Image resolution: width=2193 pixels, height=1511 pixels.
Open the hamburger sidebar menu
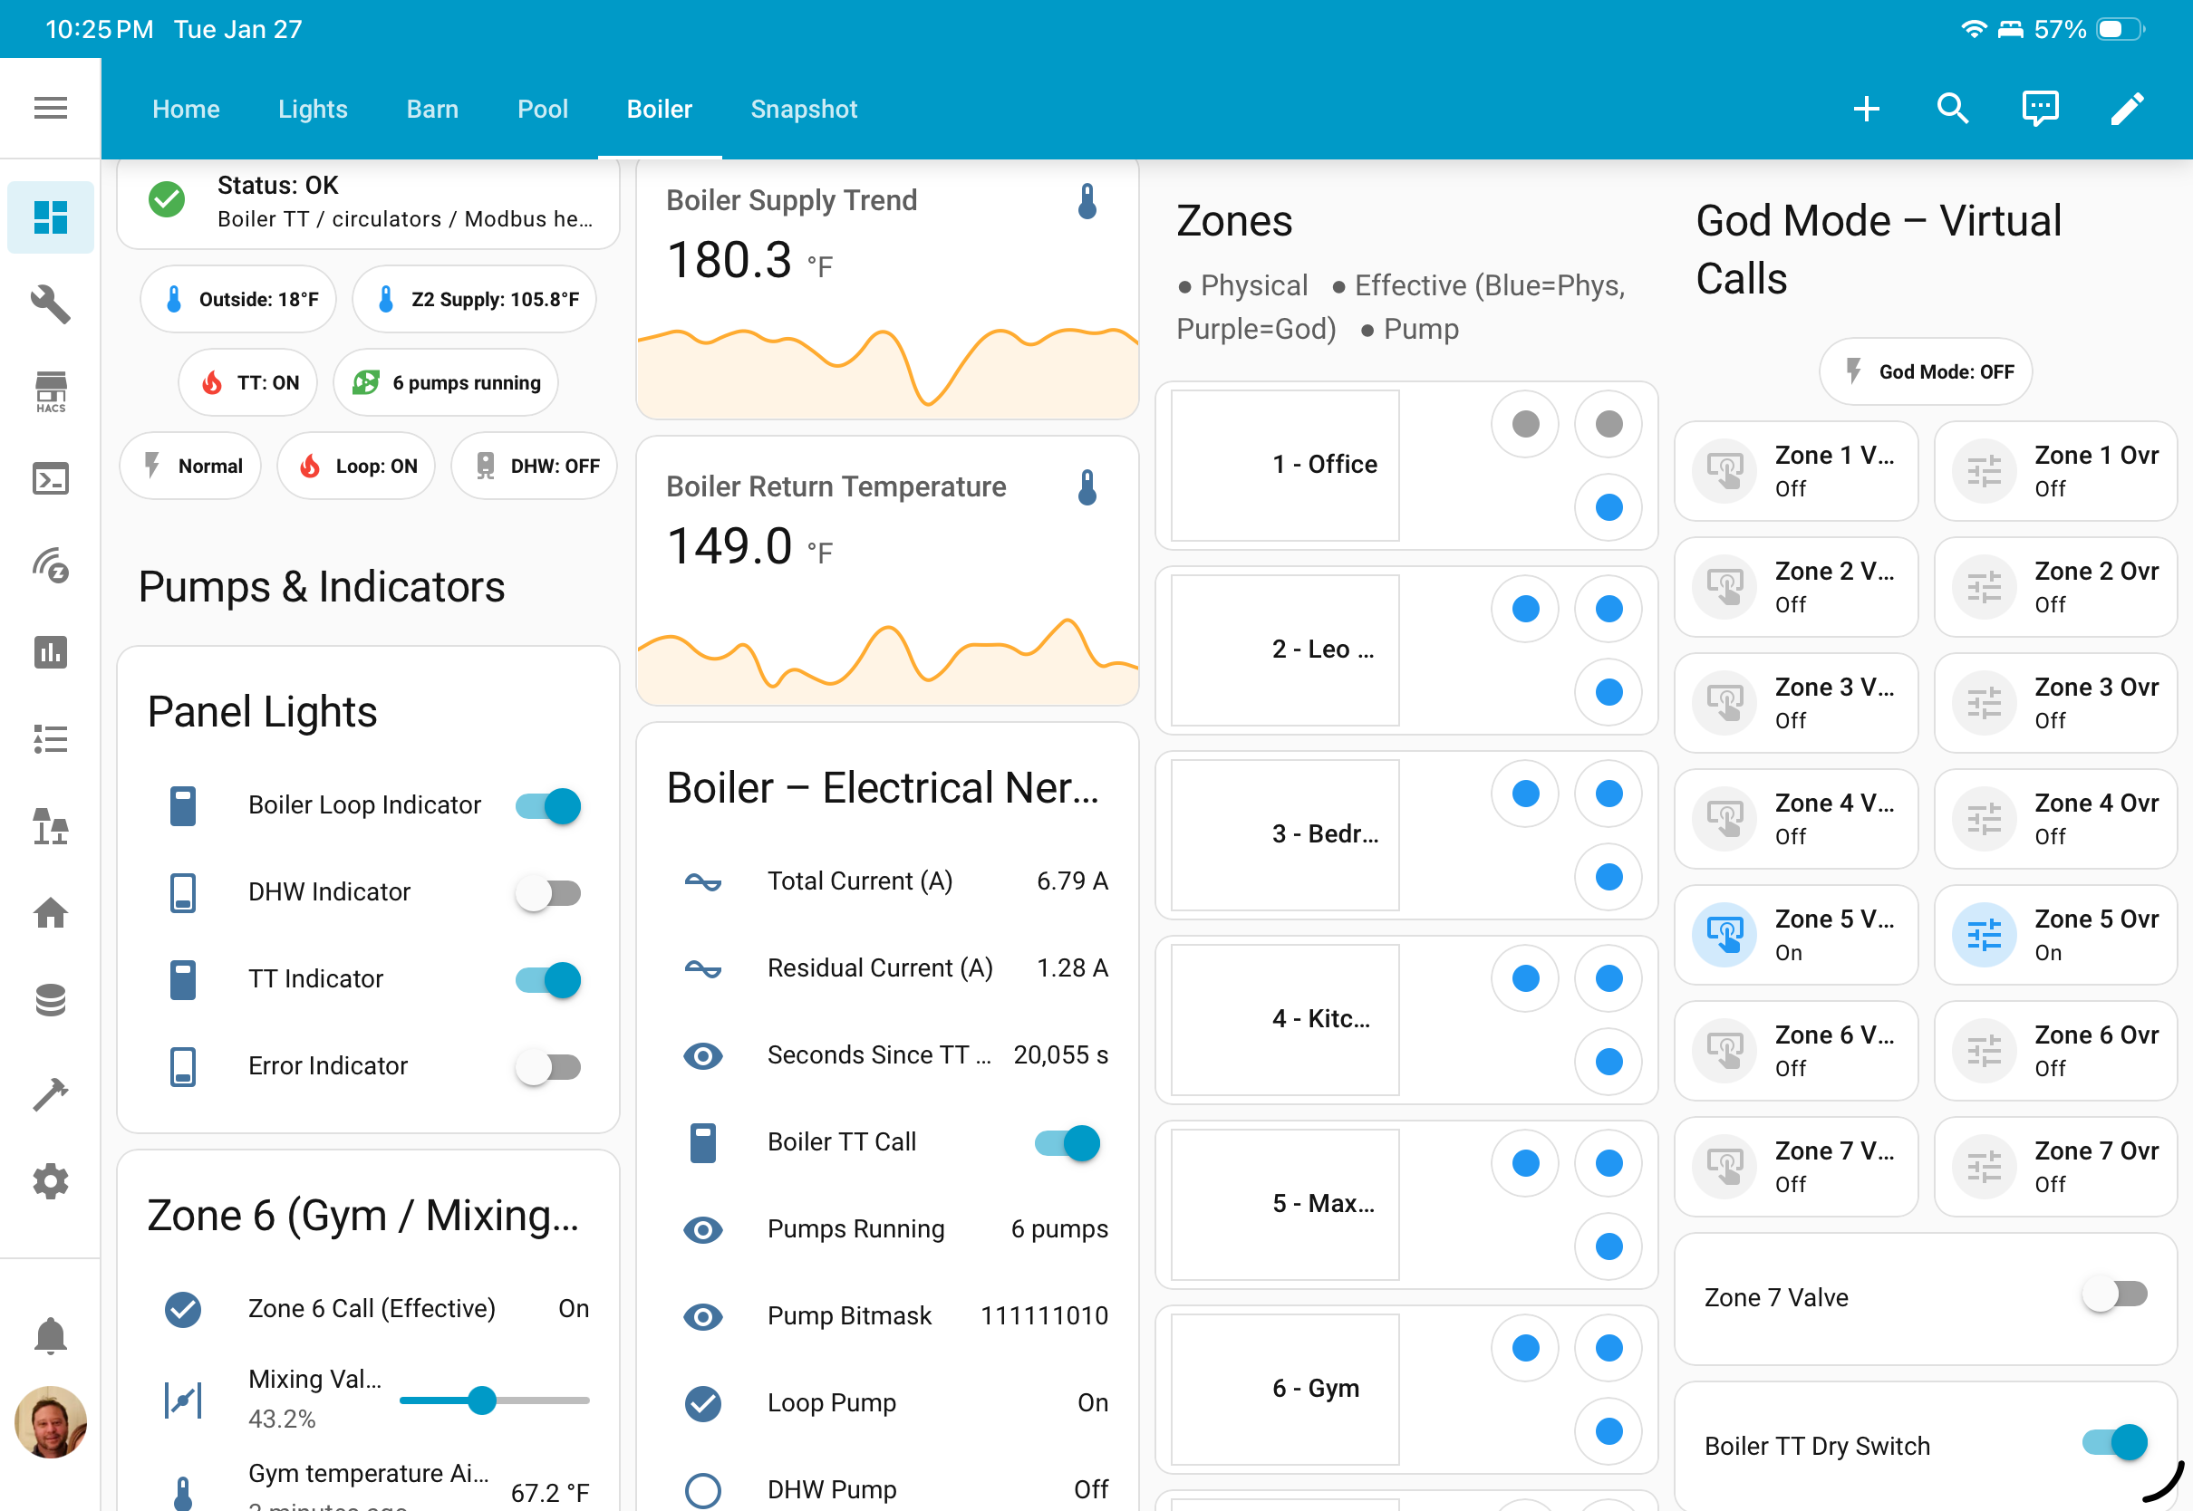tap(50, 108)
